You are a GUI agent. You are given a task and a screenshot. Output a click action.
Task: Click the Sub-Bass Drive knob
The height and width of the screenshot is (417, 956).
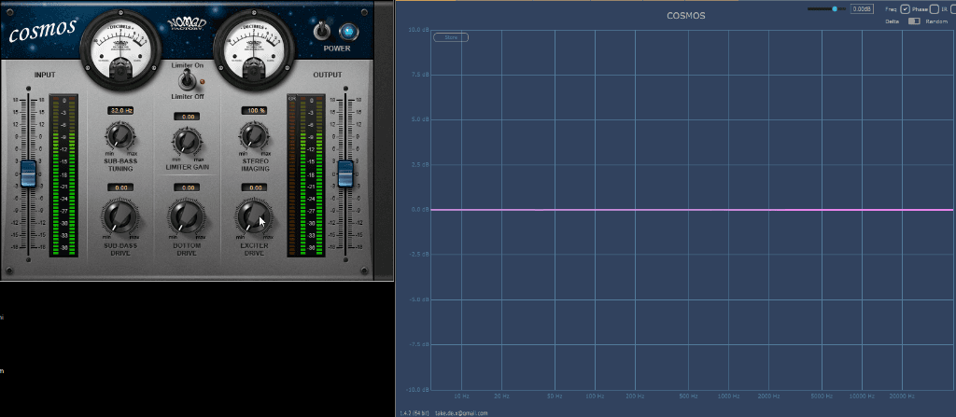tap(120, 215)
